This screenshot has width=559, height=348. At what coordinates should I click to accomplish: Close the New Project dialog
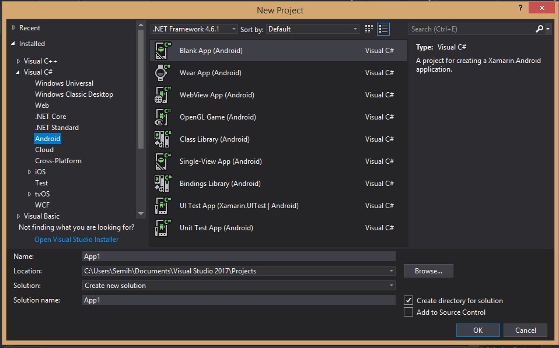pos(542,8)
